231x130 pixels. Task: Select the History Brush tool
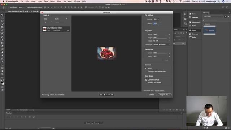coord(2,43)
